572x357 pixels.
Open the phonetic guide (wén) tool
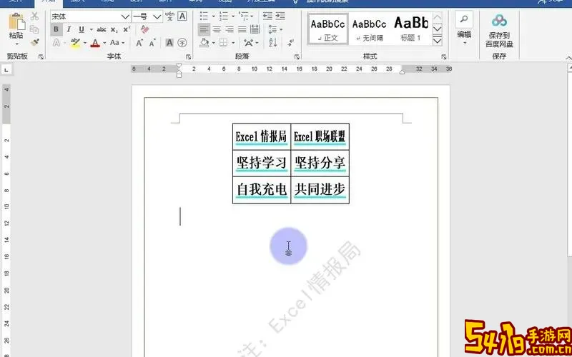tap(169, 16)
